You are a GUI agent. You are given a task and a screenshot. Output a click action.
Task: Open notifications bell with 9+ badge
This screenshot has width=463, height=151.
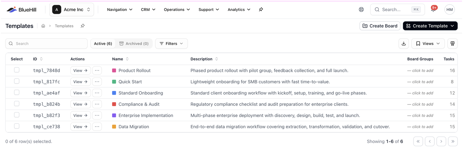[433, 10]
